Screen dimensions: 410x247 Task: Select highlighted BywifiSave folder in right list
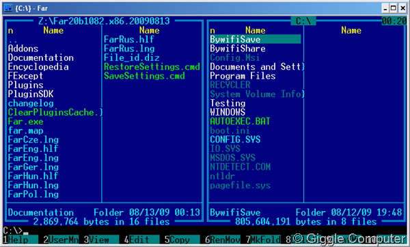pyautogui.click(x=256, y=39)
